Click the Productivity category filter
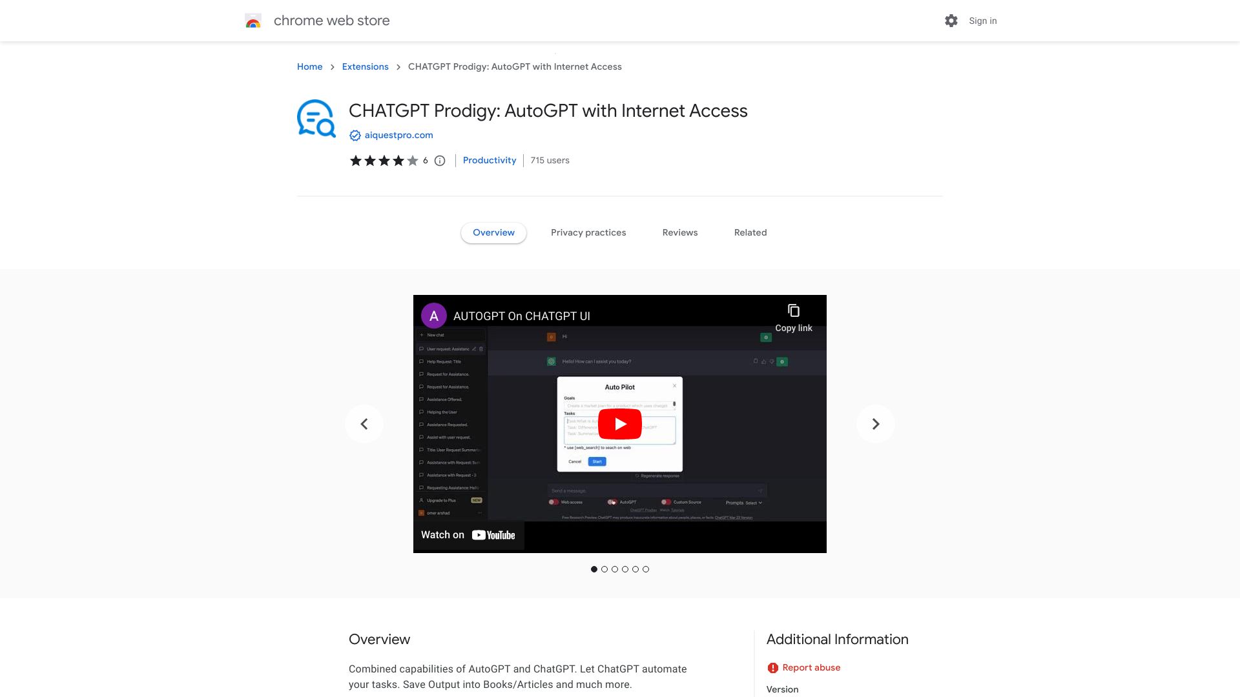Image resolution: width=1240 pixels, height=697 pixels. pos(489,160)
